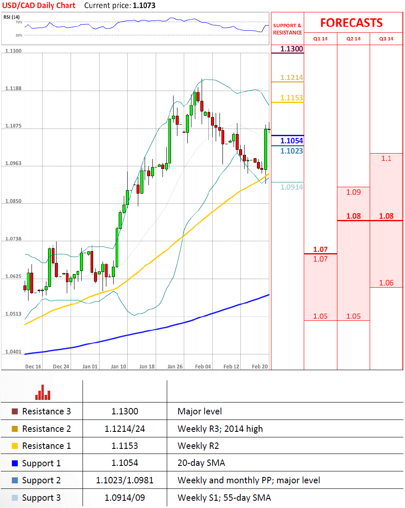Click the 1.1153 yellow level marker
This screenshot has height=508, width=405.
(292, 98)
